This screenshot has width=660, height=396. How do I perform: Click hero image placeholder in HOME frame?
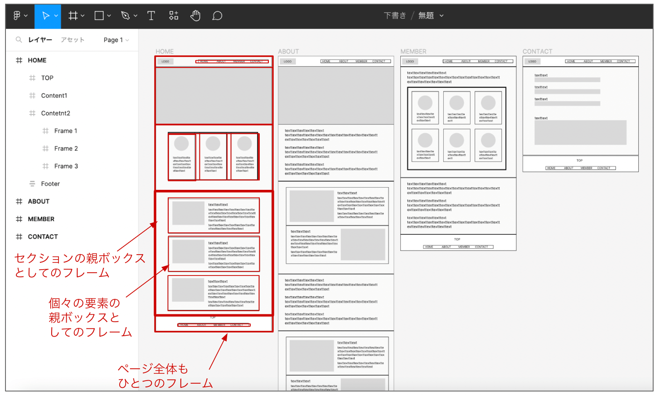pyautogui.click(x=214, y=96)
